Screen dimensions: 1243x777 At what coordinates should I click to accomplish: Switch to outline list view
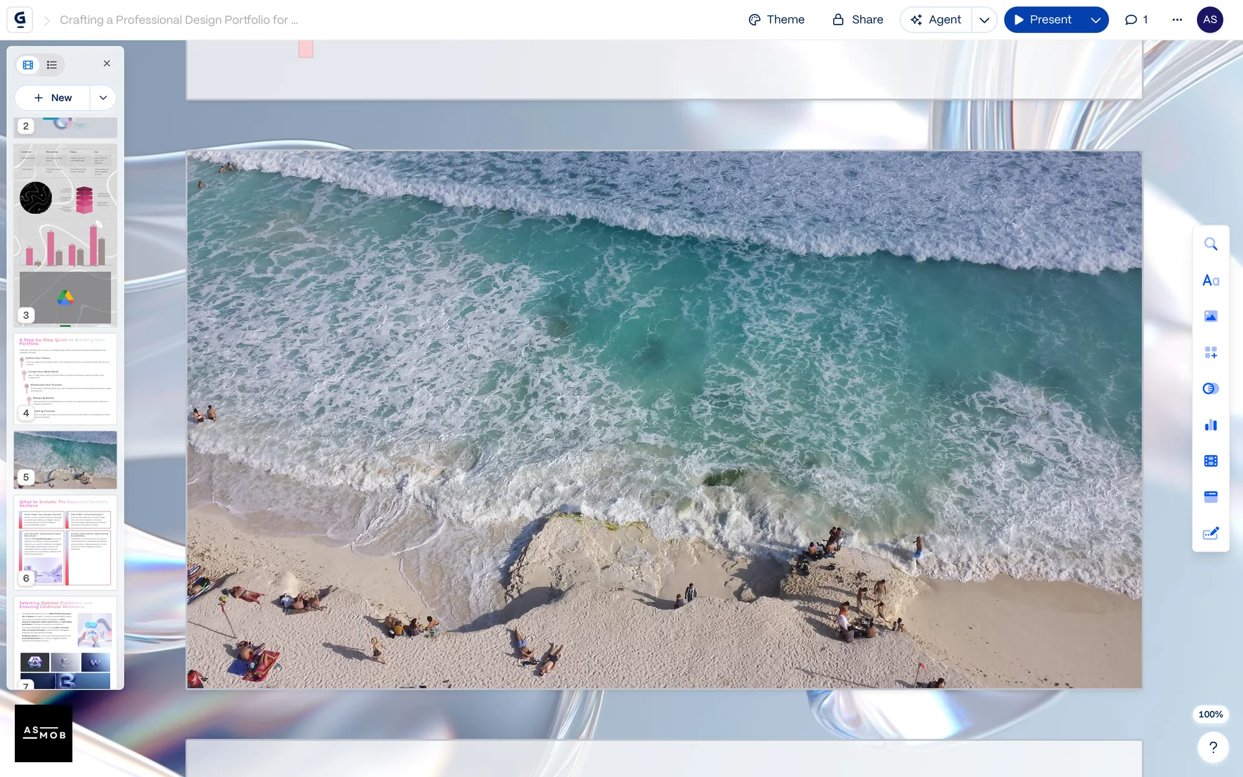pos(52,65)
